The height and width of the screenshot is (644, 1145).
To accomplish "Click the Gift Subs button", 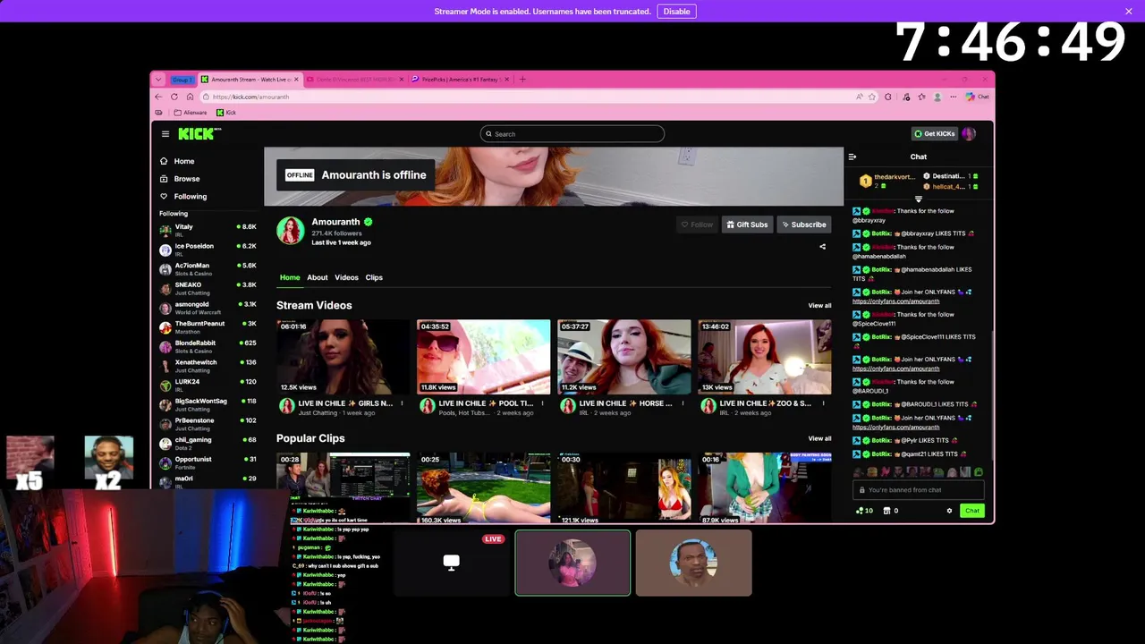I will point(747,225).
